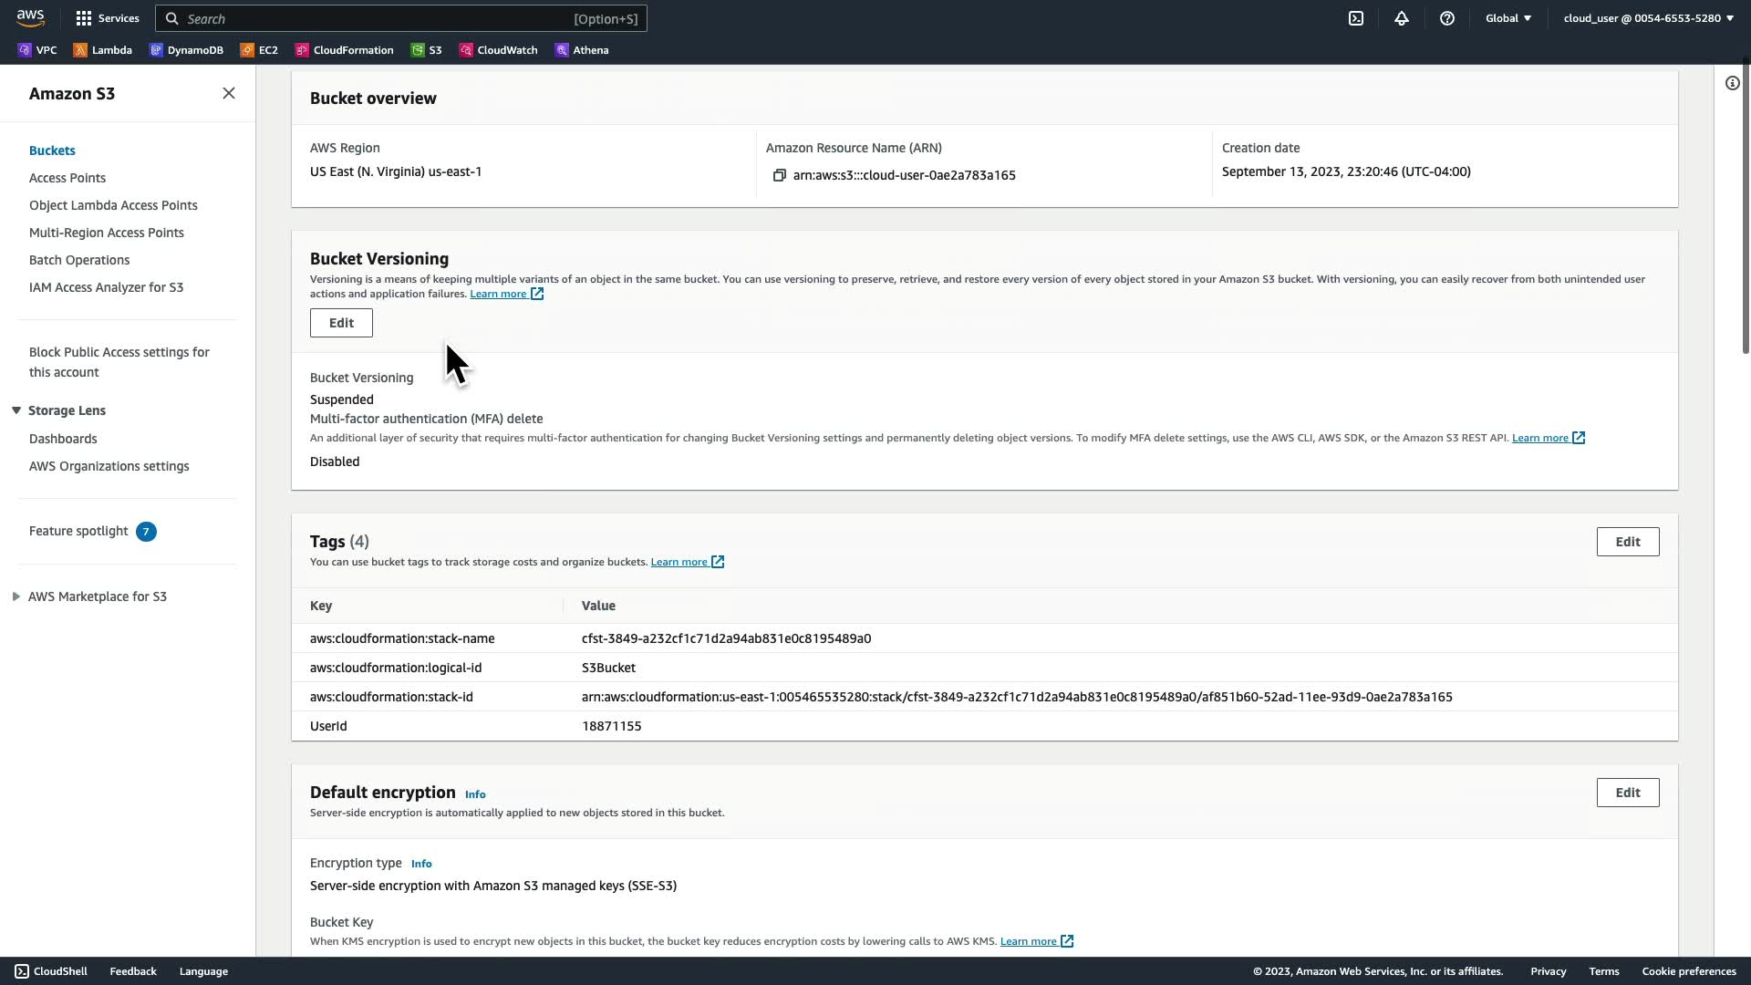
Task: Open Access Points in sidebar
Action: pyautogui.click(x=67, y=178)
